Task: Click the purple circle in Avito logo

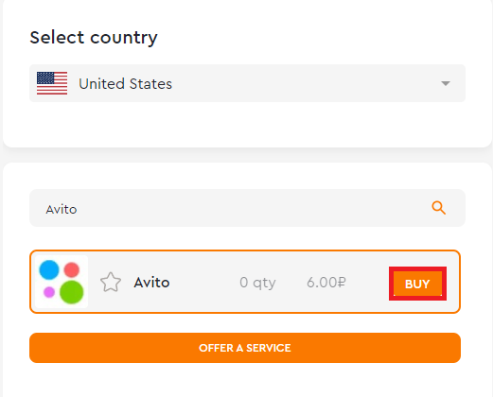Action: pos(49,292)
